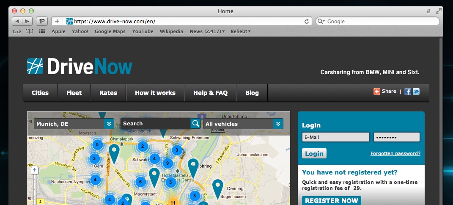Viewport: 453px width, 205px height.
Task: Open the Beliebt bookmarks dropdown
Action: [x=240, y=31]
